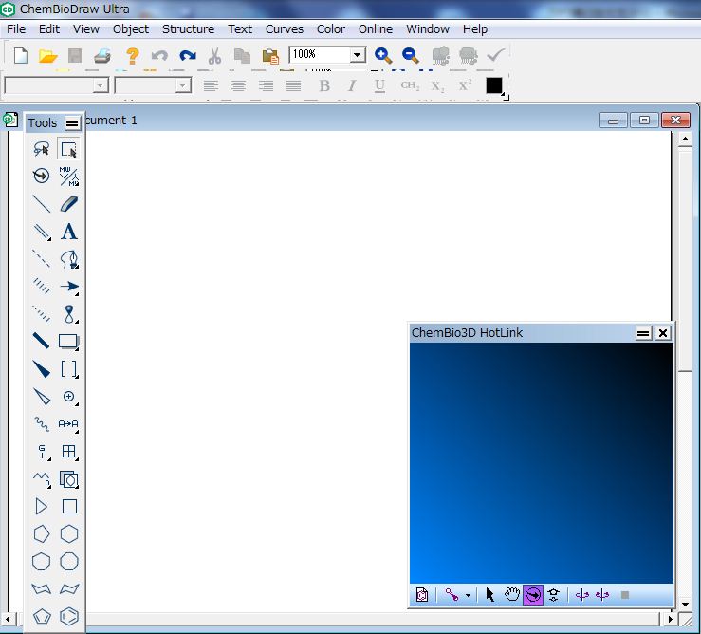This screenshot has height=634, width=701.
Task: Zoom in with the magnifier plus
Action: point(383,55)
